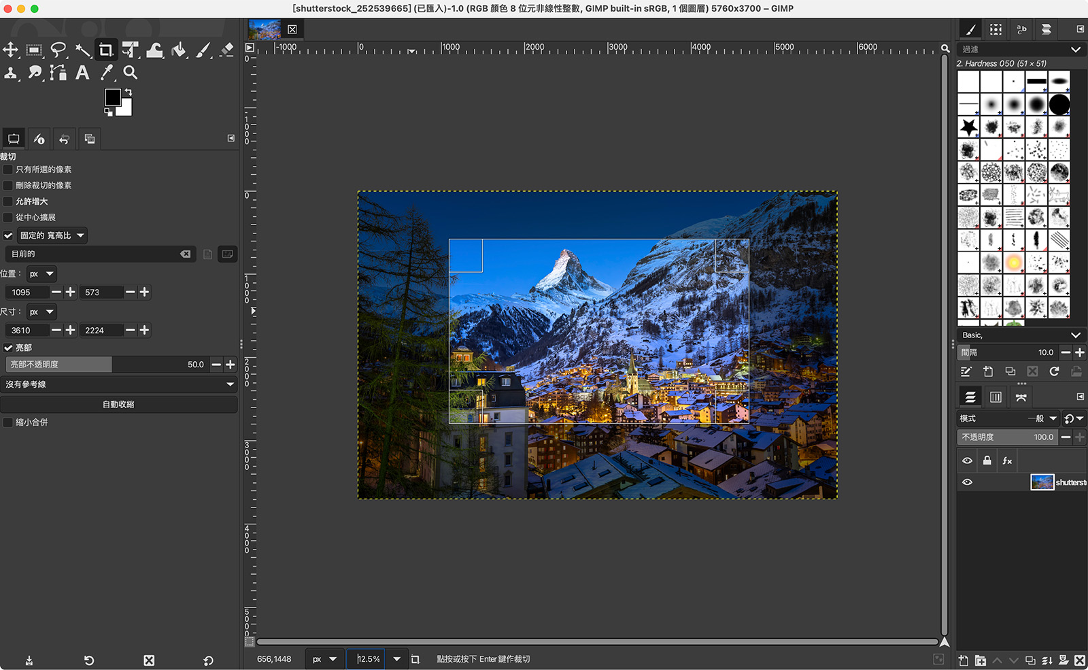Image resolution: width=1088 pixels, height=670 pixels.
Task: Select the Free Select lasso tool
Action: 58,50
